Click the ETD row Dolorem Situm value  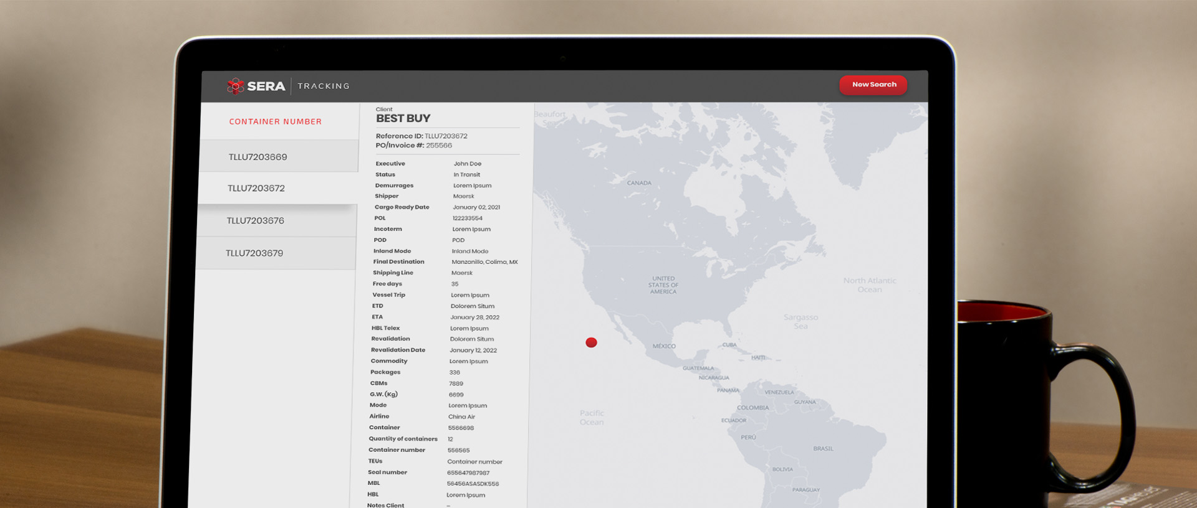coord(473,306)
